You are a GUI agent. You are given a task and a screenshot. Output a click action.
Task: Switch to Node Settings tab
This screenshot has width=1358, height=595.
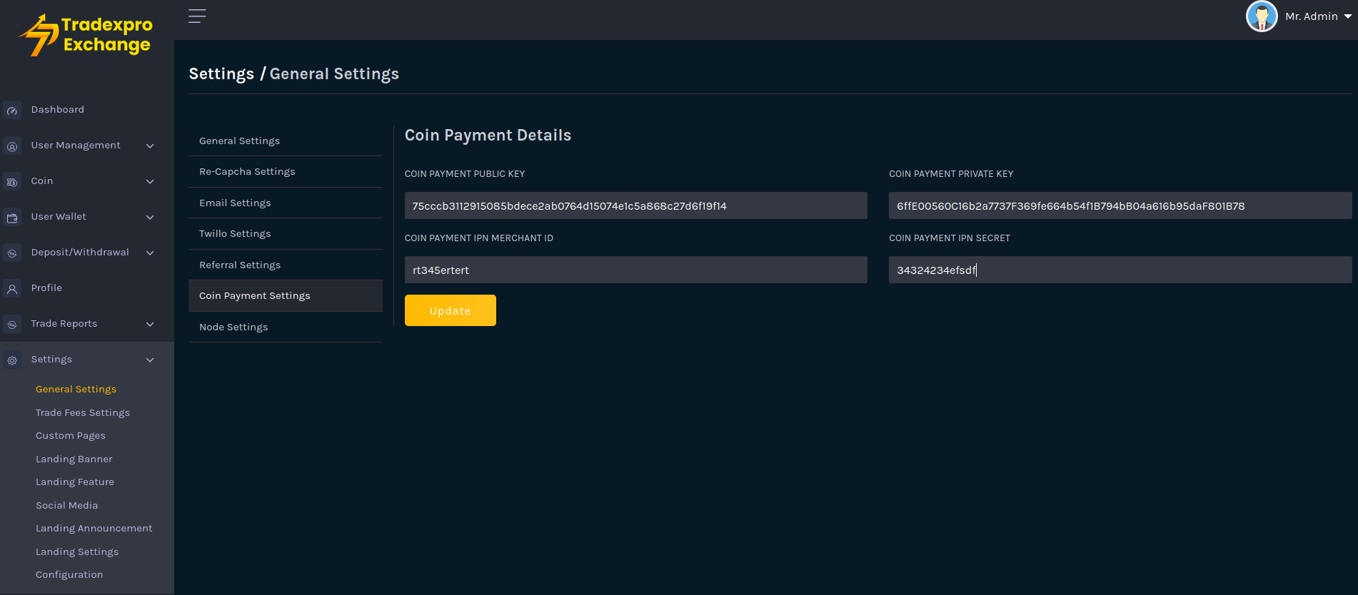[233, 327]
